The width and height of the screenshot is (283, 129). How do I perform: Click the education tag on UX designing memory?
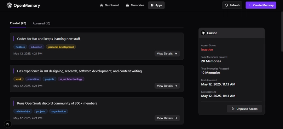click(x=33, y=79)
